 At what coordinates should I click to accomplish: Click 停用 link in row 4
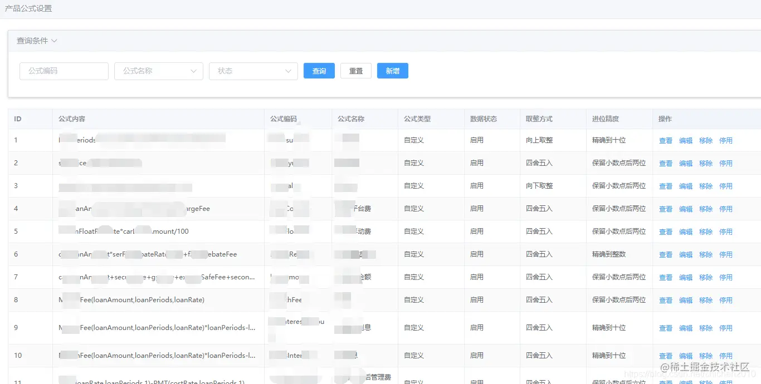(x=726, y=209)
